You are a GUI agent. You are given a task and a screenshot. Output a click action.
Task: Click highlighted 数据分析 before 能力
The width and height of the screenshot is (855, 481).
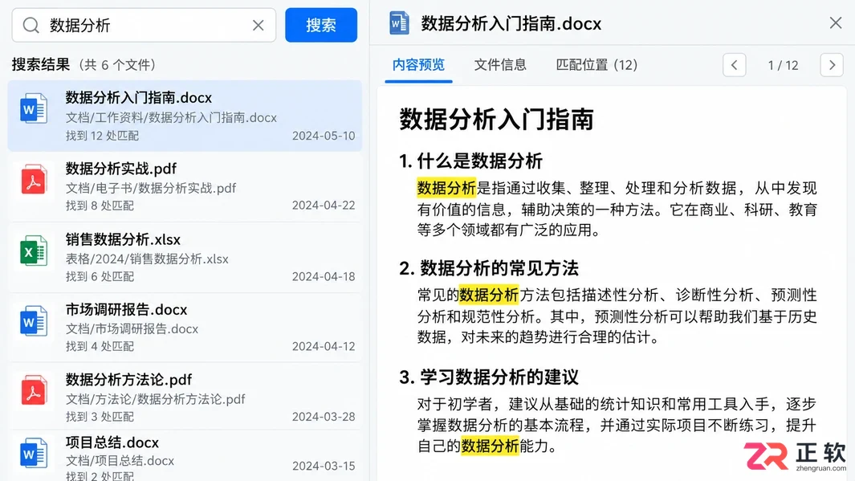coord(490,446)
